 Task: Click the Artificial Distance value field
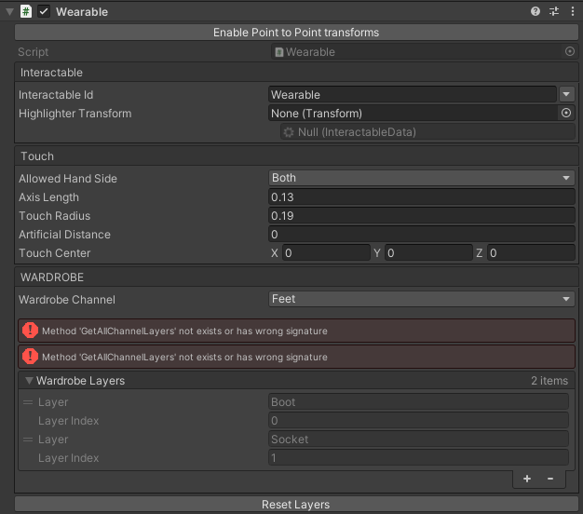(422, 234)
